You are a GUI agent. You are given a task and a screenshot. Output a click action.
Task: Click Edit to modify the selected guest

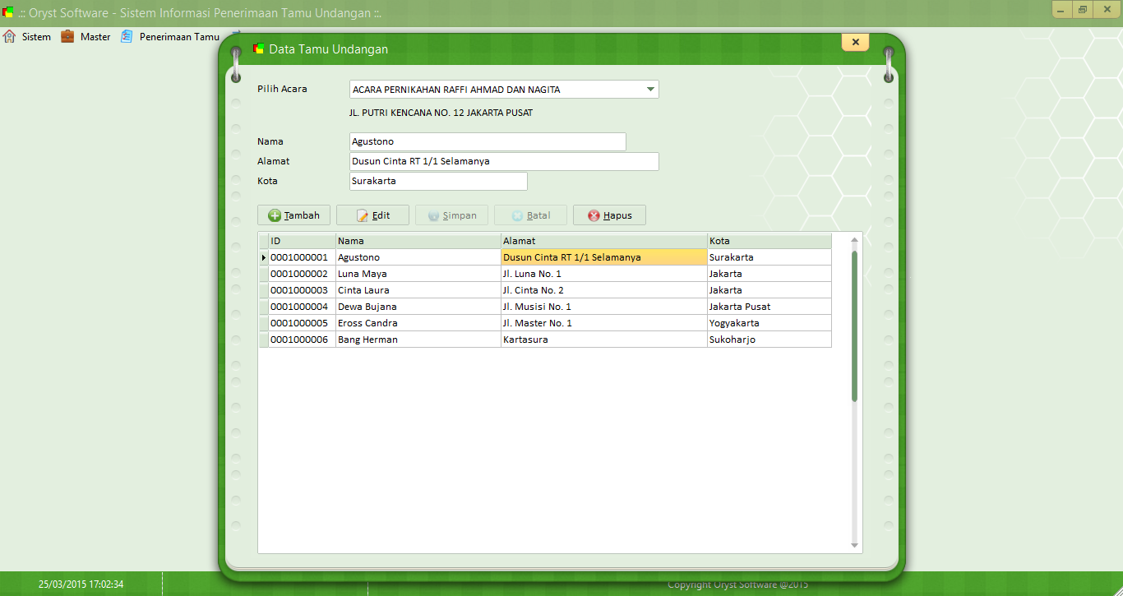pyautogui.click(x=372, y=215)
